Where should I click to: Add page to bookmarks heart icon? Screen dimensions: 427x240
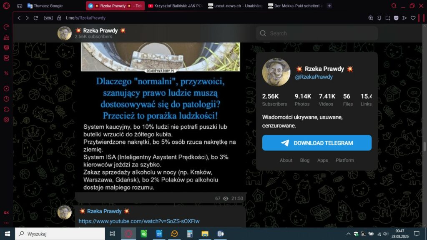click(413, 18)
